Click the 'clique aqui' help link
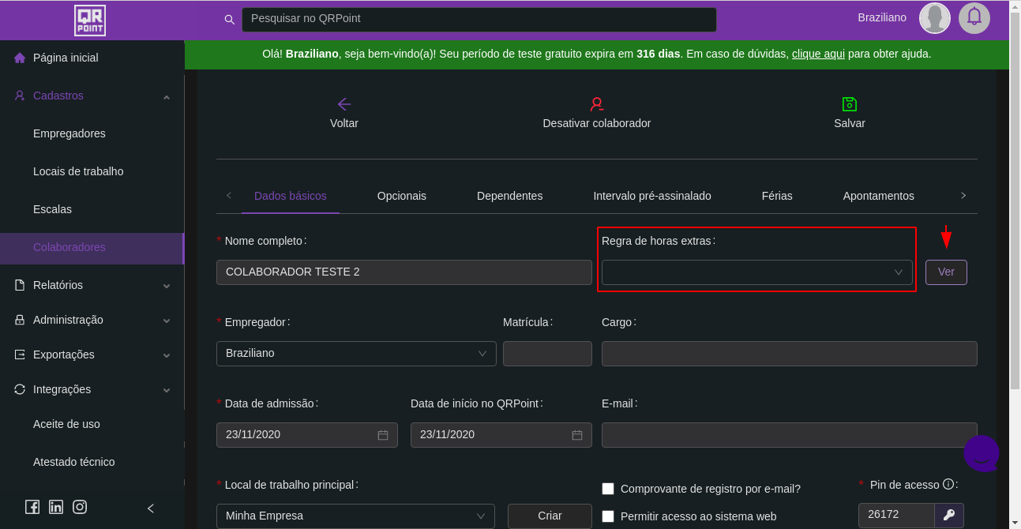The height and width of the screenshot is (529, 1021). click(818, 54)
